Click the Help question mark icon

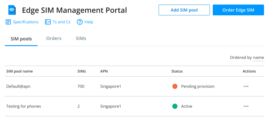80,22
